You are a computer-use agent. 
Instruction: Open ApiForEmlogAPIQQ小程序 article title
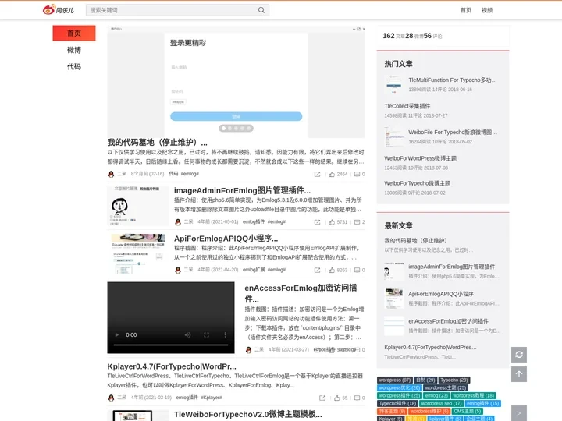coord(226,239)
